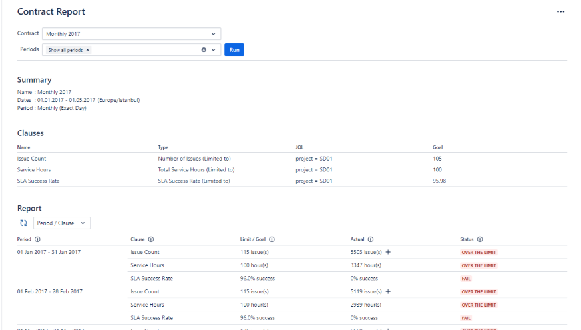
Task: Click info icon beside Clause column
Action: pos(150,239)
